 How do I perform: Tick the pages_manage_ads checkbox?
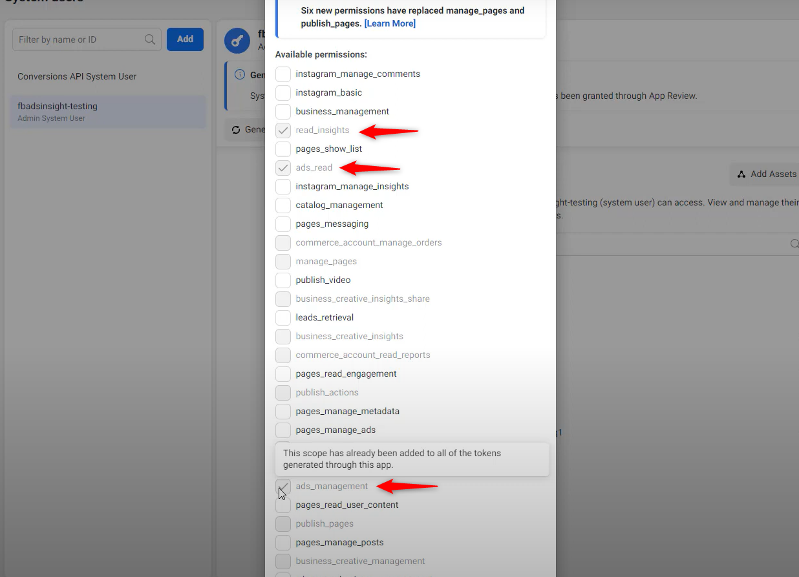point(283,430)
